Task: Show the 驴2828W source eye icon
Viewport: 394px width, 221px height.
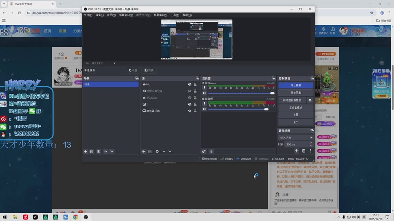Action: pos(190,98)
